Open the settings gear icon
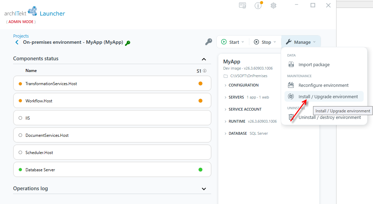 click(273, 6)
